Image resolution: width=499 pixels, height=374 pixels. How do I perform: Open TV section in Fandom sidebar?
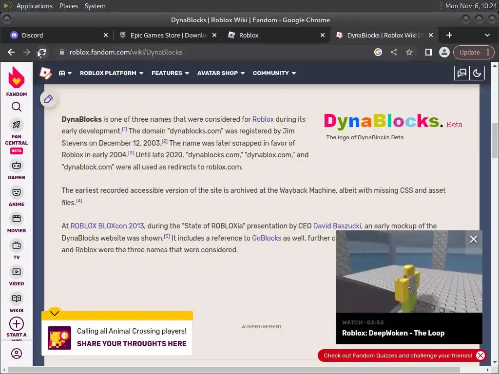click(x=16, y=250)
